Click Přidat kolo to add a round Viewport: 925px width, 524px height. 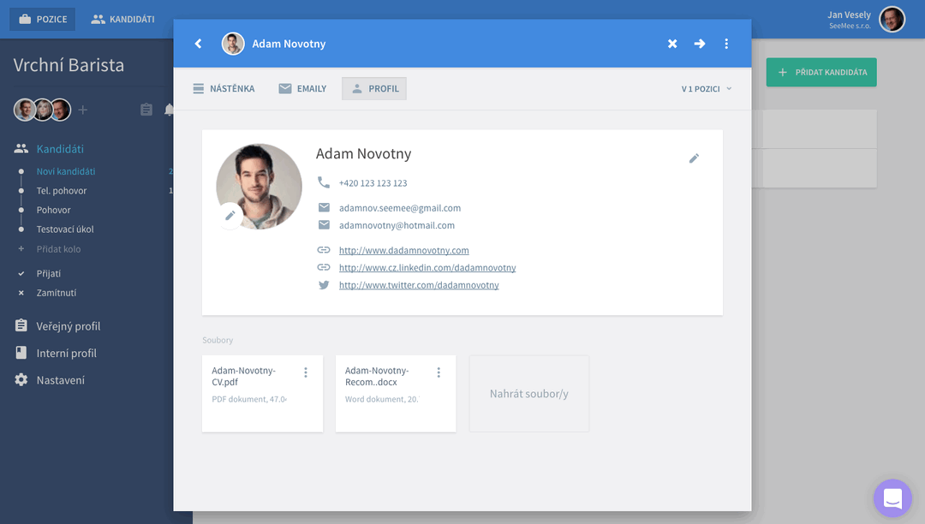click(58, 249)
